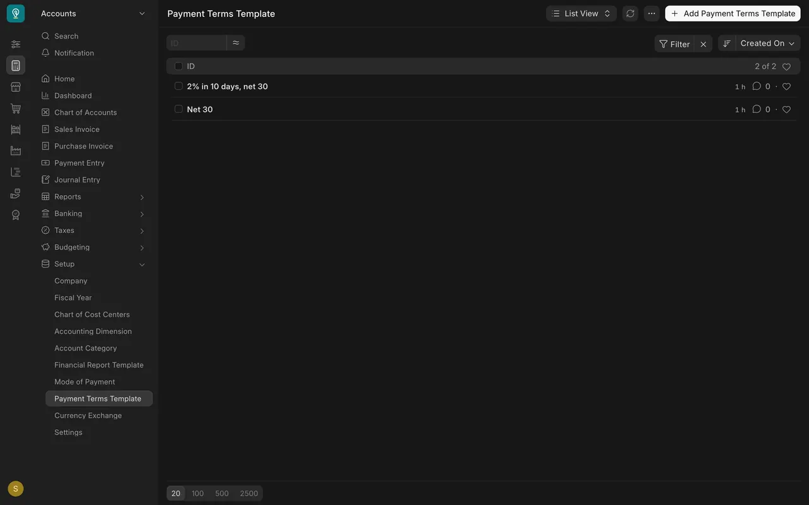
Task: Refresh the Payment Terms Template list
Action: pos(630,13)
